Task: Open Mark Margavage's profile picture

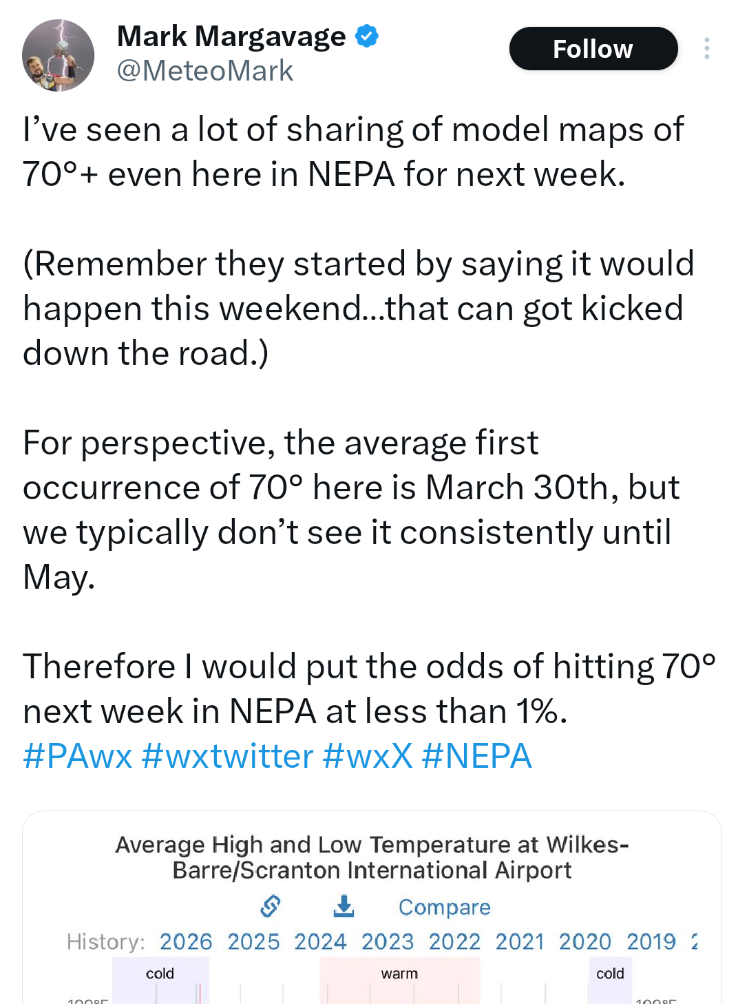Action: [58, 55]
